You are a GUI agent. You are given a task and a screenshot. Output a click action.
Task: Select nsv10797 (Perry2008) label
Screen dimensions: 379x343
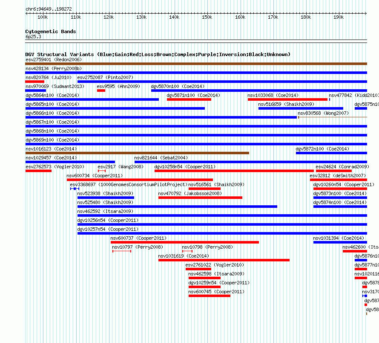tap(138, 247)
